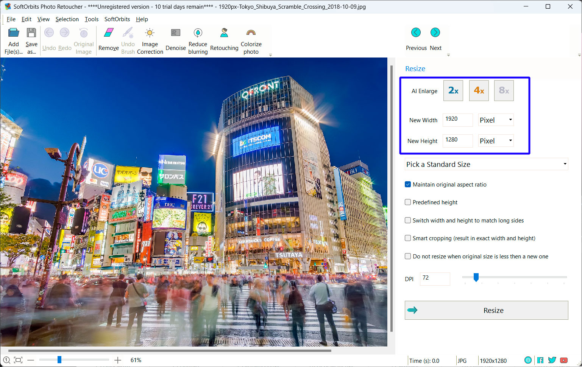Open the Reduce blurring tool

(x=198, y=40)
